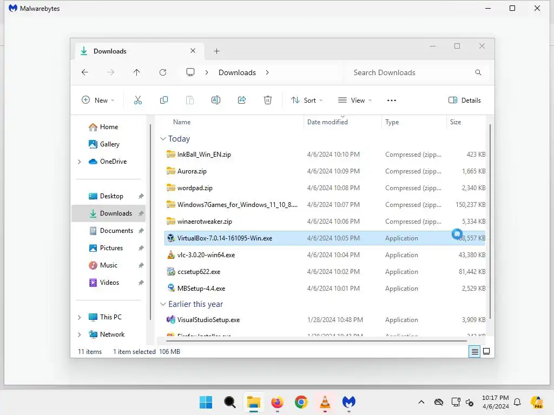Close the Downloads tab
This screenshot has height=415, width=554.
click(x=193, y=51)
